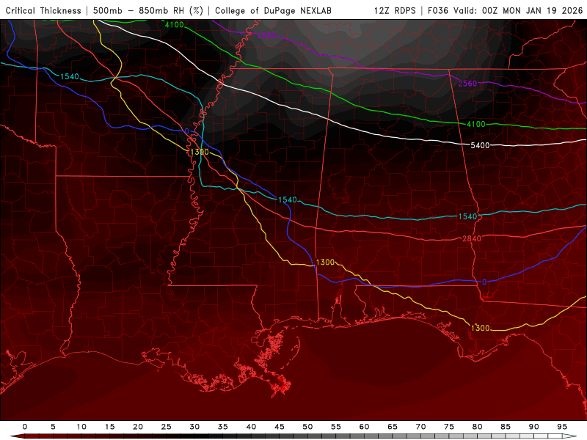Click the color bar "35" tick label
Screen dimensions: 587x440
pyautogui.click(x=223, y=427)
